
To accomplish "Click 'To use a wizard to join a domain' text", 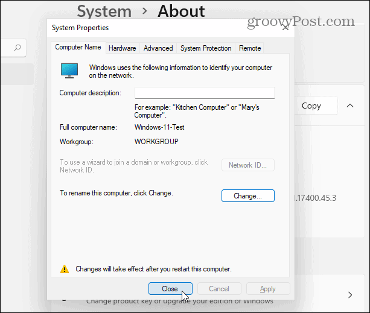I will tap(133, 166).
